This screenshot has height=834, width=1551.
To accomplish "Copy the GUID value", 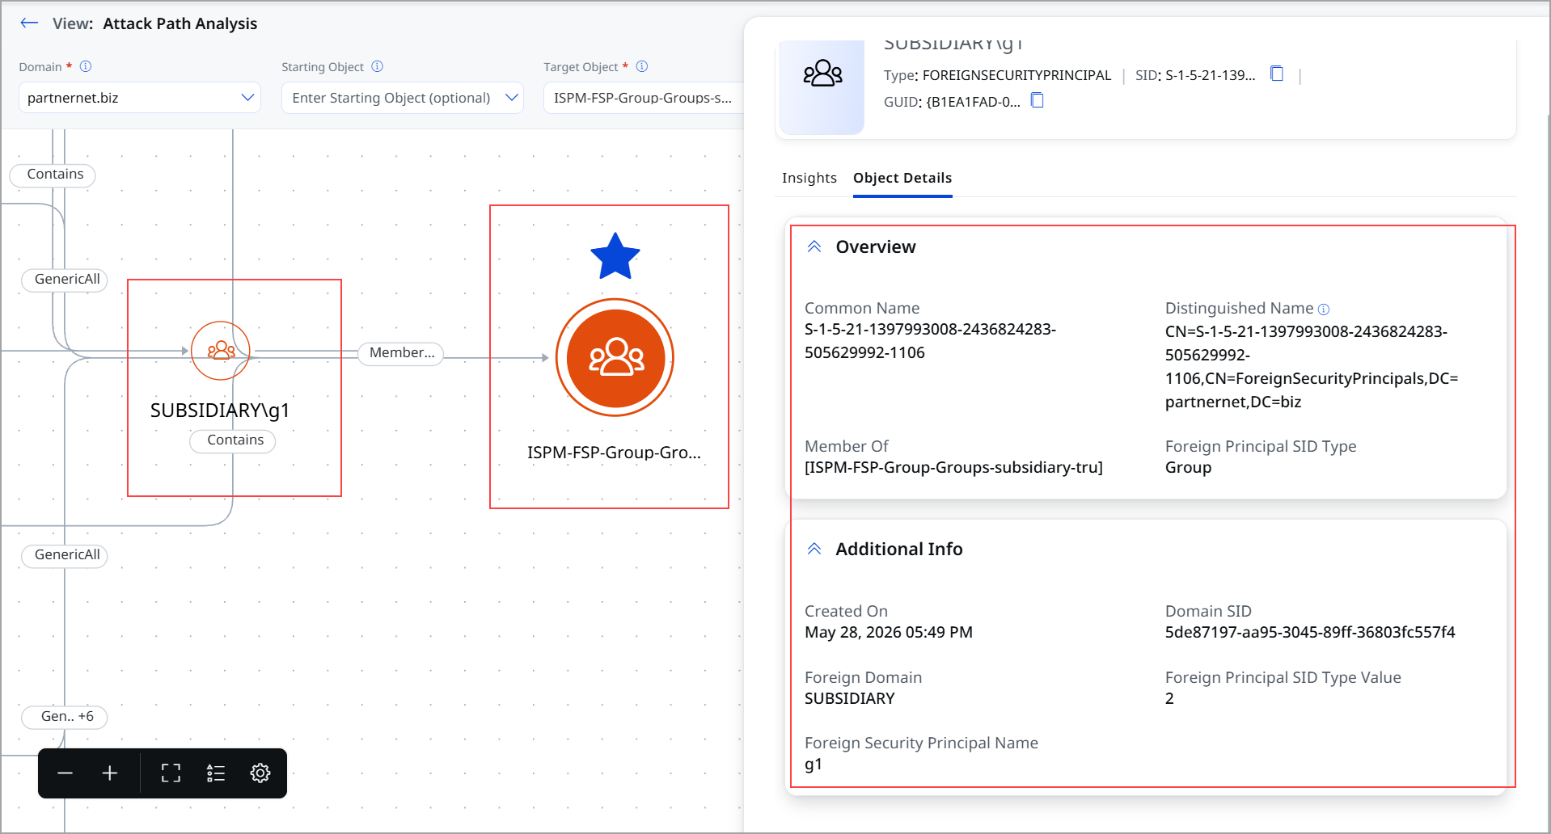I will tap(1038, 100).
